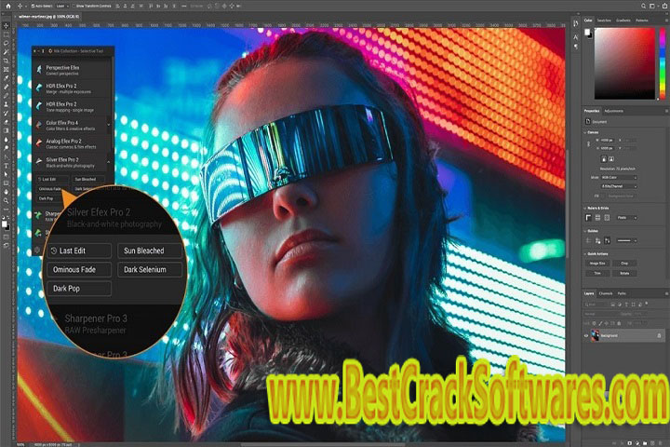This screenshot has width=670, height=447.
Task: Select the Eyedropper tool
Action: (6, 78)
